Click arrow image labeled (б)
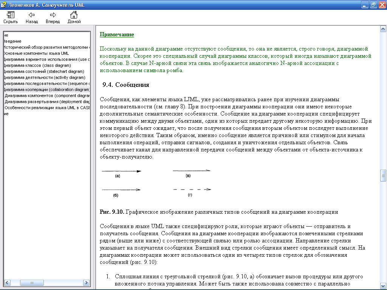This screenshot has width=387, height=290. [121, 190]
